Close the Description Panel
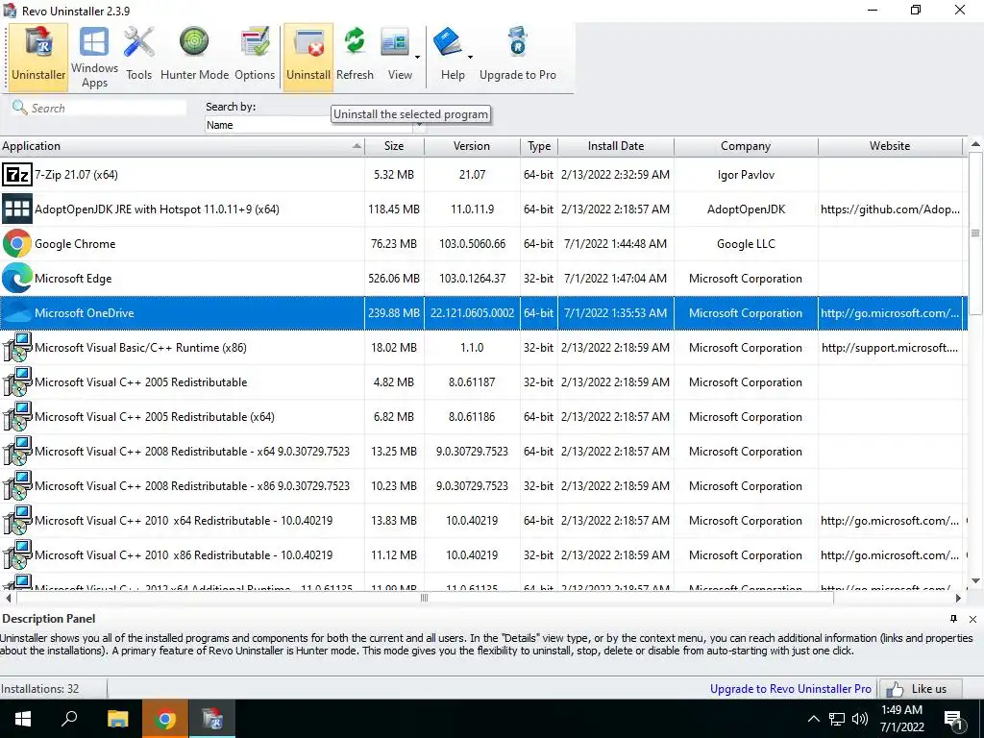 (972, 619)
